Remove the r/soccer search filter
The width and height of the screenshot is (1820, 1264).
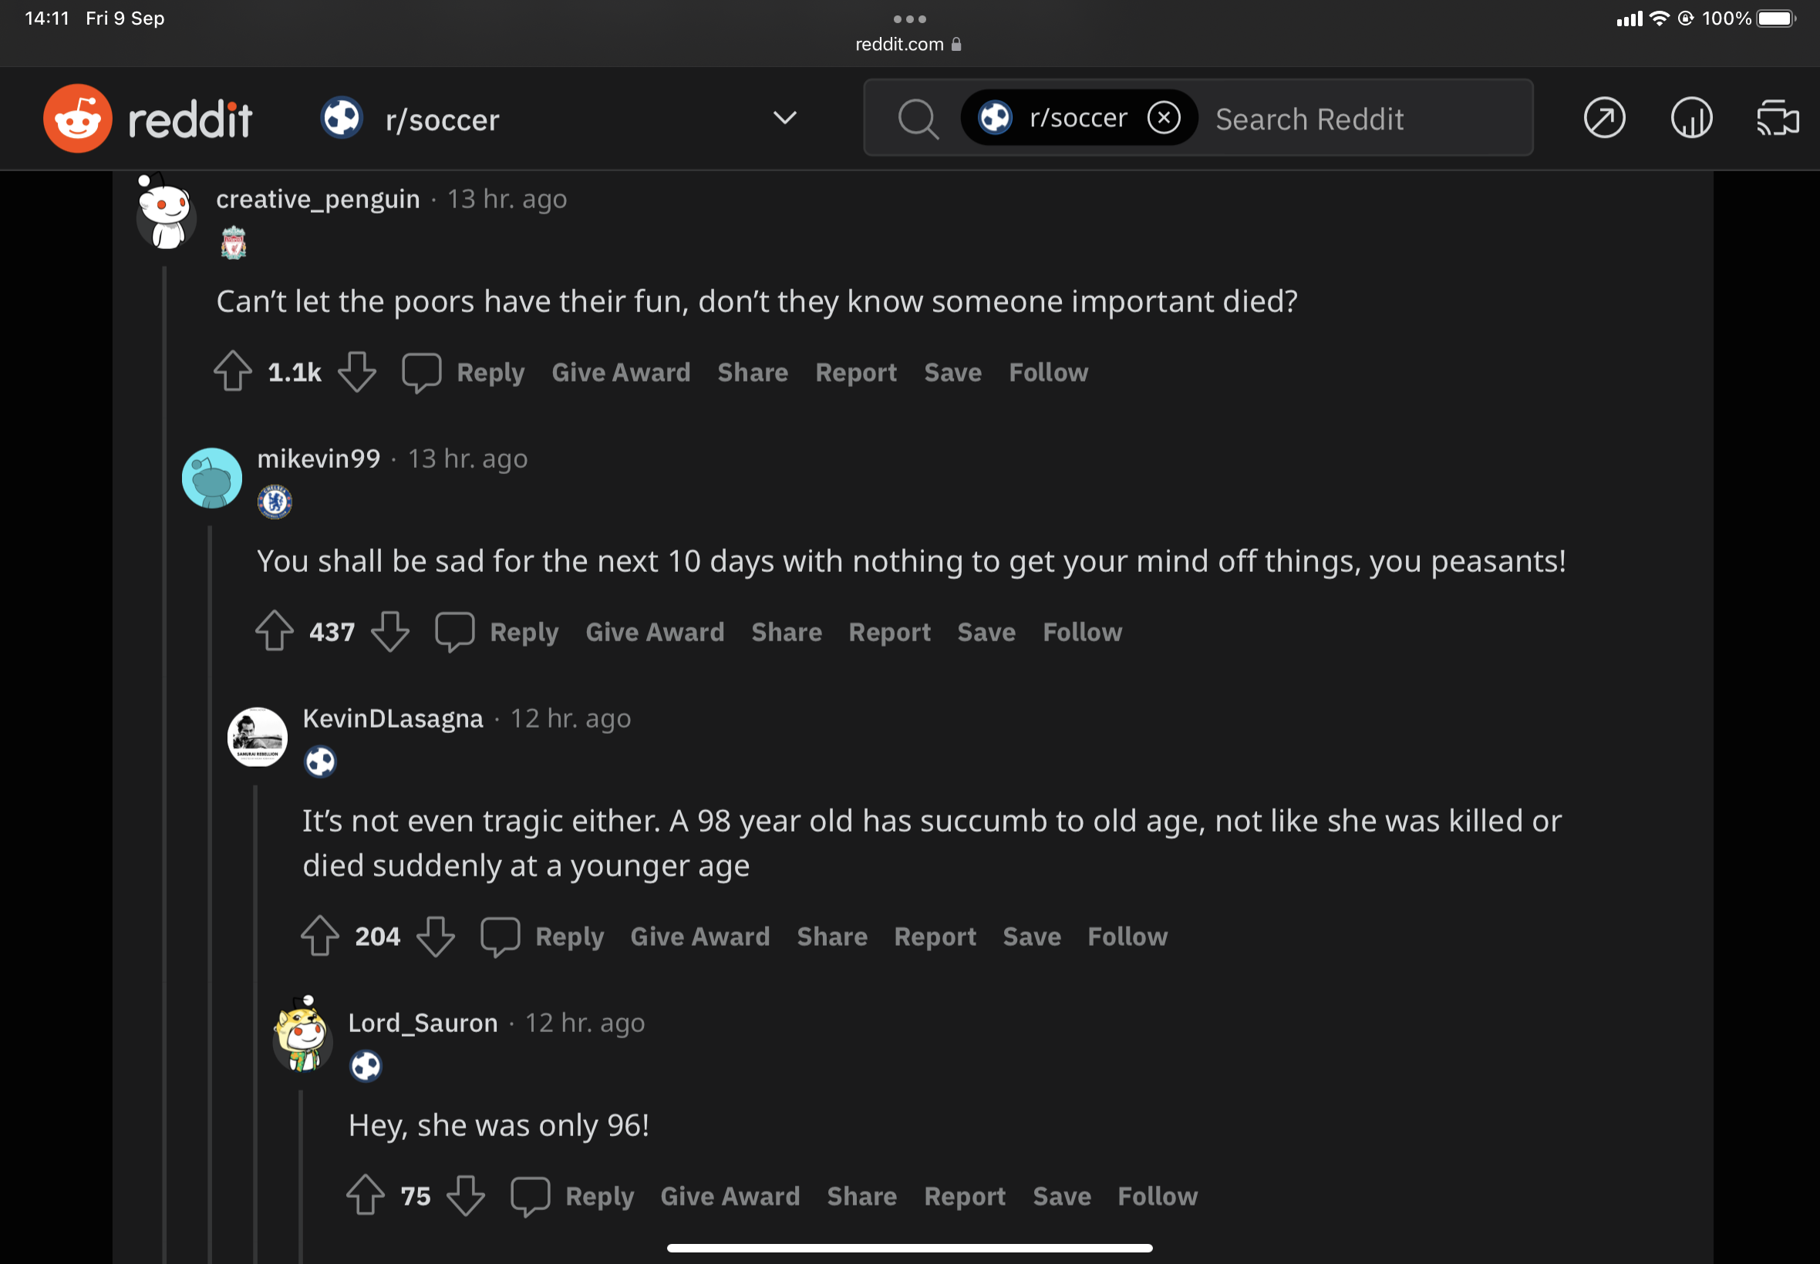tap(1163, 118)
